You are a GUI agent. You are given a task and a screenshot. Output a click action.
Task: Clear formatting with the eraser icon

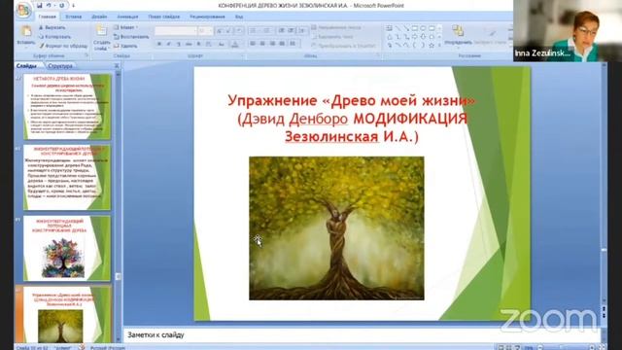point(239,31)
